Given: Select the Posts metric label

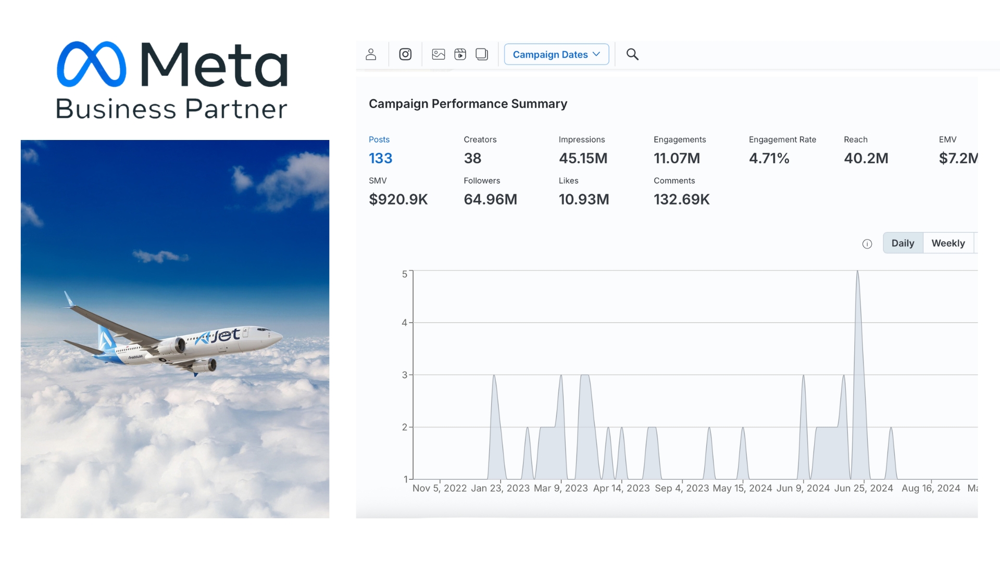Looking at the screenshot, I should (379, 139).
